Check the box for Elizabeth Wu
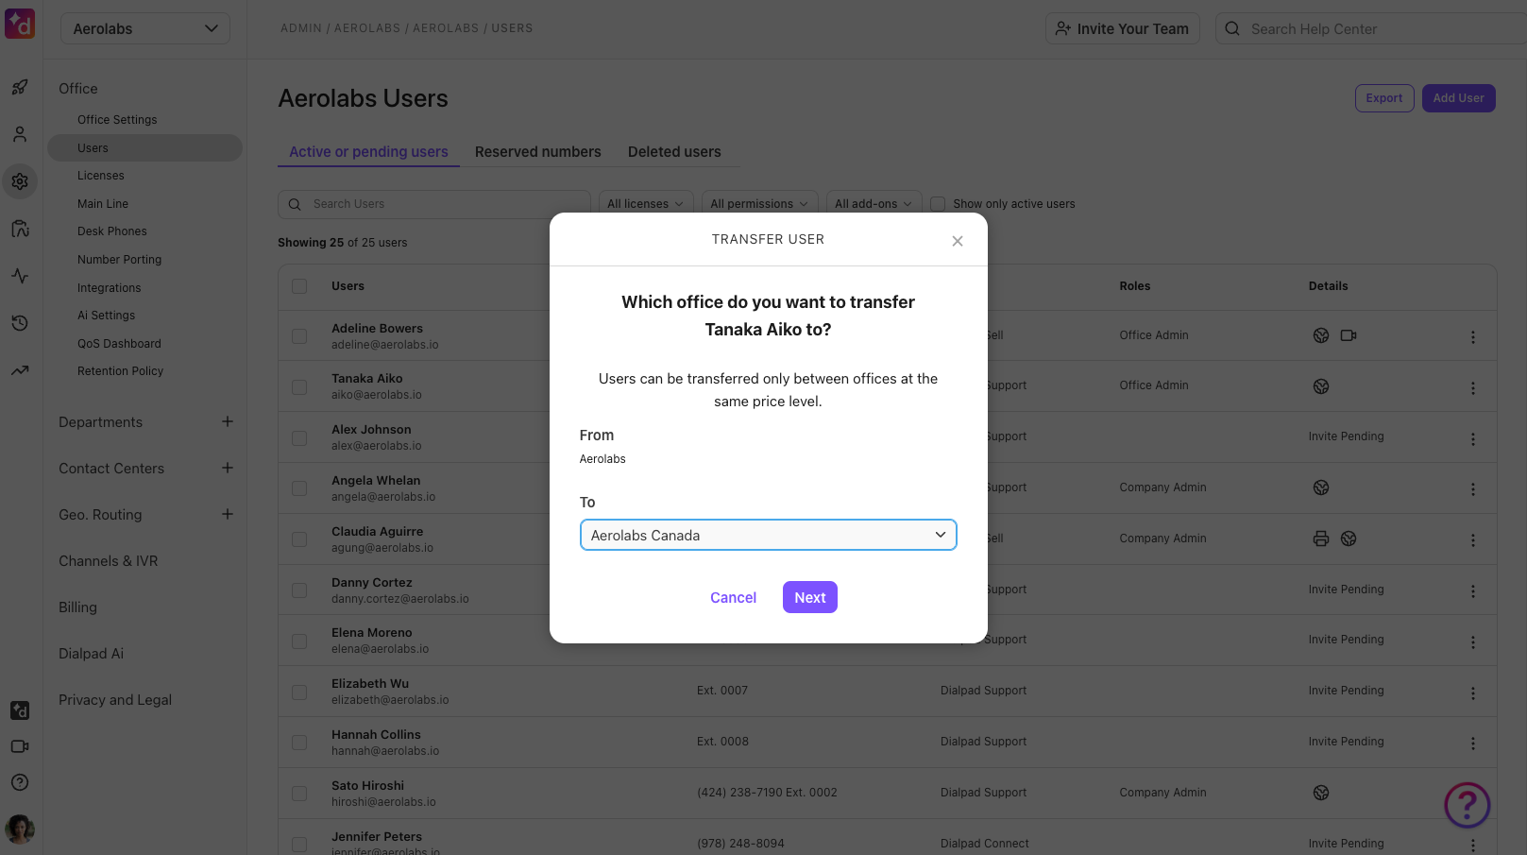This screenshot has width=1527, height=855. click(299, 693)
